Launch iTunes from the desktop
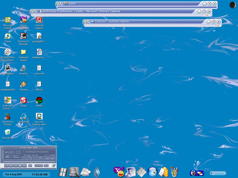Image resolution: width=238 pixels, height=178 pixels. [8, 36]
